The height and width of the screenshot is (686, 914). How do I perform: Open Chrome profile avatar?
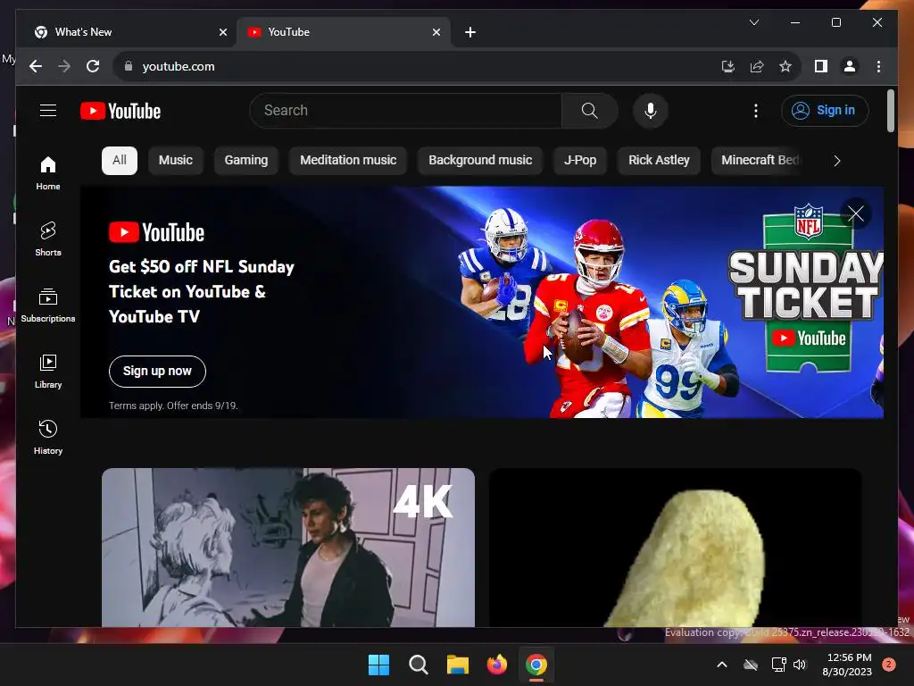[850, 66]
